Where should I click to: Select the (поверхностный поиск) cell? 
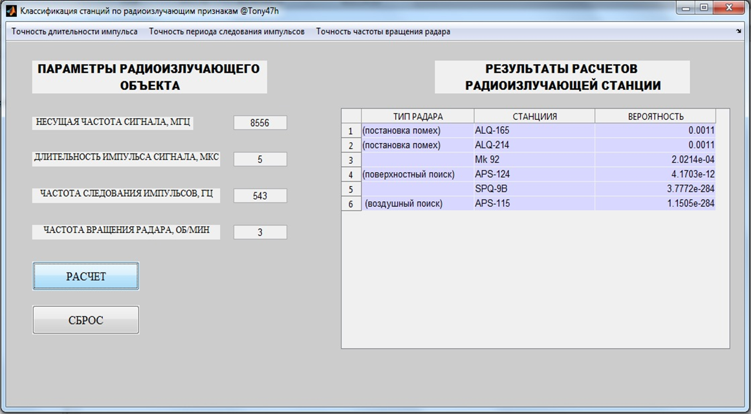point(418,174)
